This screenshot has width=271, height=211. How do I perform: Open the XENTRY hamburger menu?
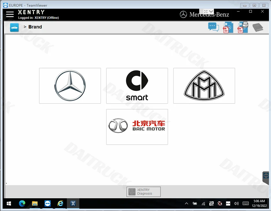[10, 14]
